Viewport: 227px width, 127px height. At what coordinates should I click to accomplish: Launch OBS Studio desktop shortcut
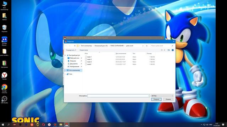click(4, 99)
